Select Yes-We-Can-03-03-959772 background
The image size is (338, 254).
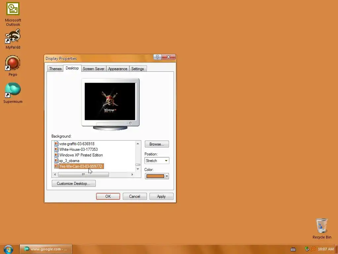[81, 166]
